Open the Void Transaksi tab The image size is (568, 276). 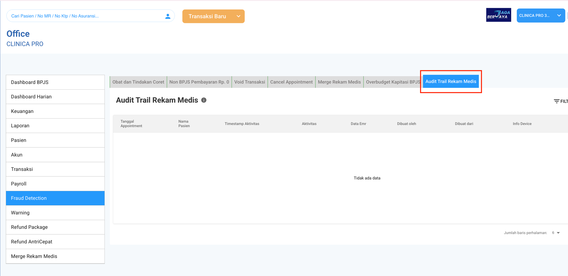(x=249, y=82)
